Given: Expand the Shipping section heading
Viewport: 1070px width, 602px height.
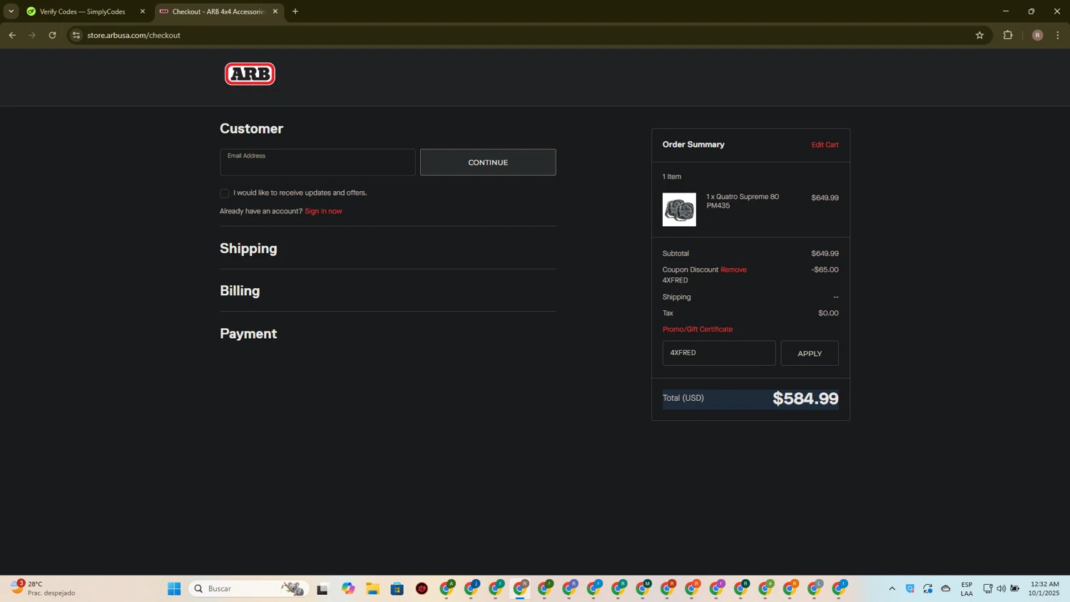Looking at the screenshot, I should [248, 248].
